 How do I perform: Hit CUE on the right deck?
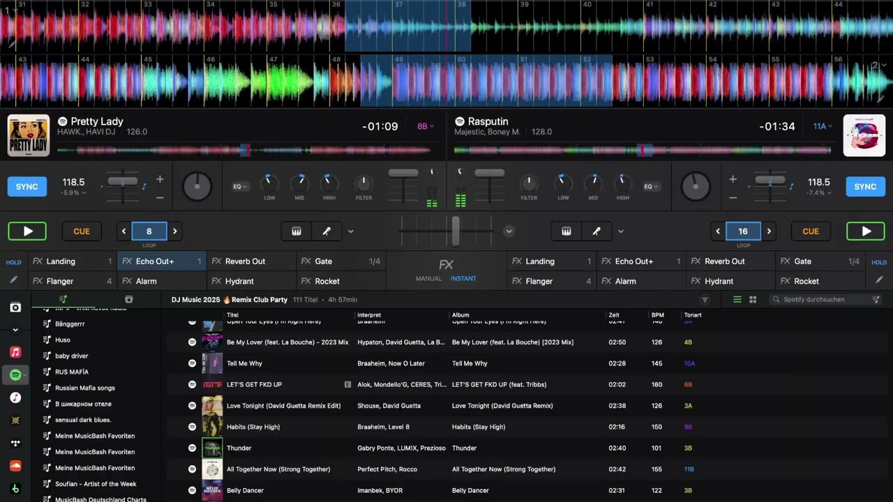point(811,231)
